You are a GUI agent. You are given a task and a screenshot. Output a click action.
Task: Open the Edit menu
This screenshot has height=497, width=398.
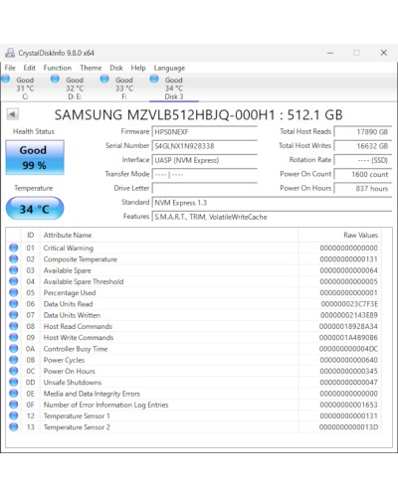click(29, 68)
